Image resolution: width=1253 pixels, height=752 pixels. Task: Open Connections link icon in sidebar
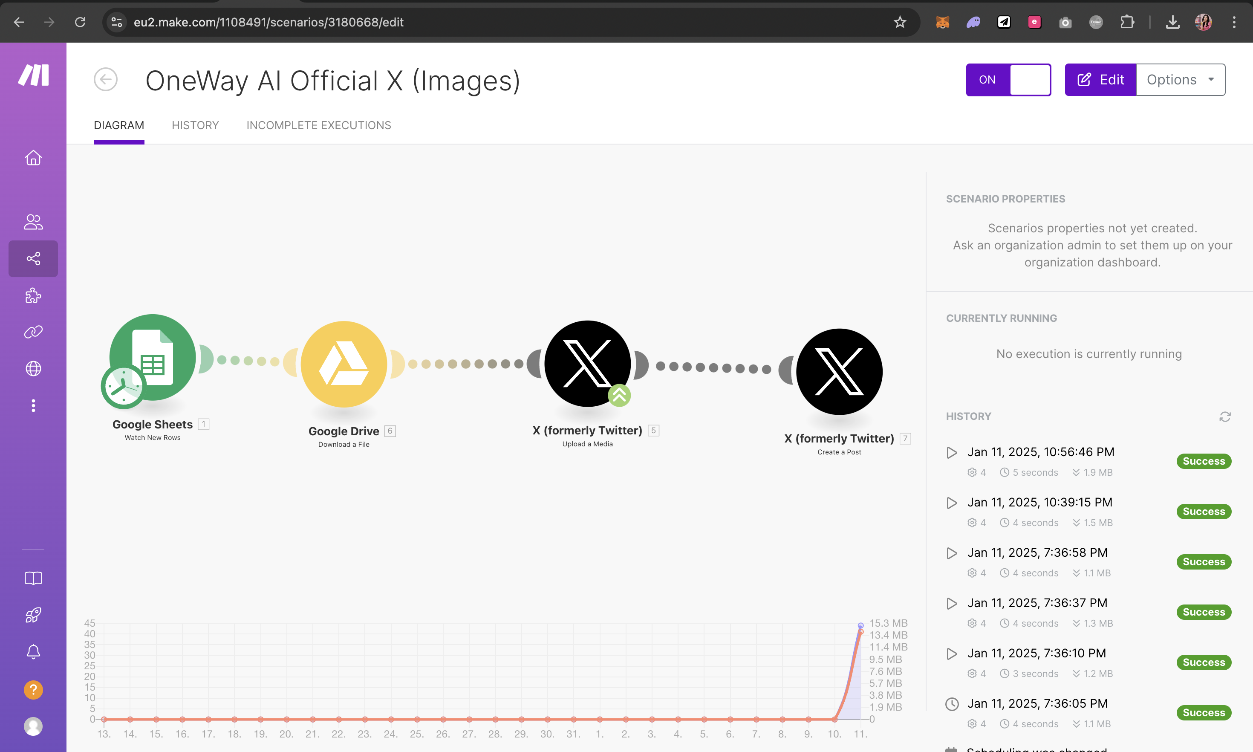pyautogui.click(x=33, y=332)
